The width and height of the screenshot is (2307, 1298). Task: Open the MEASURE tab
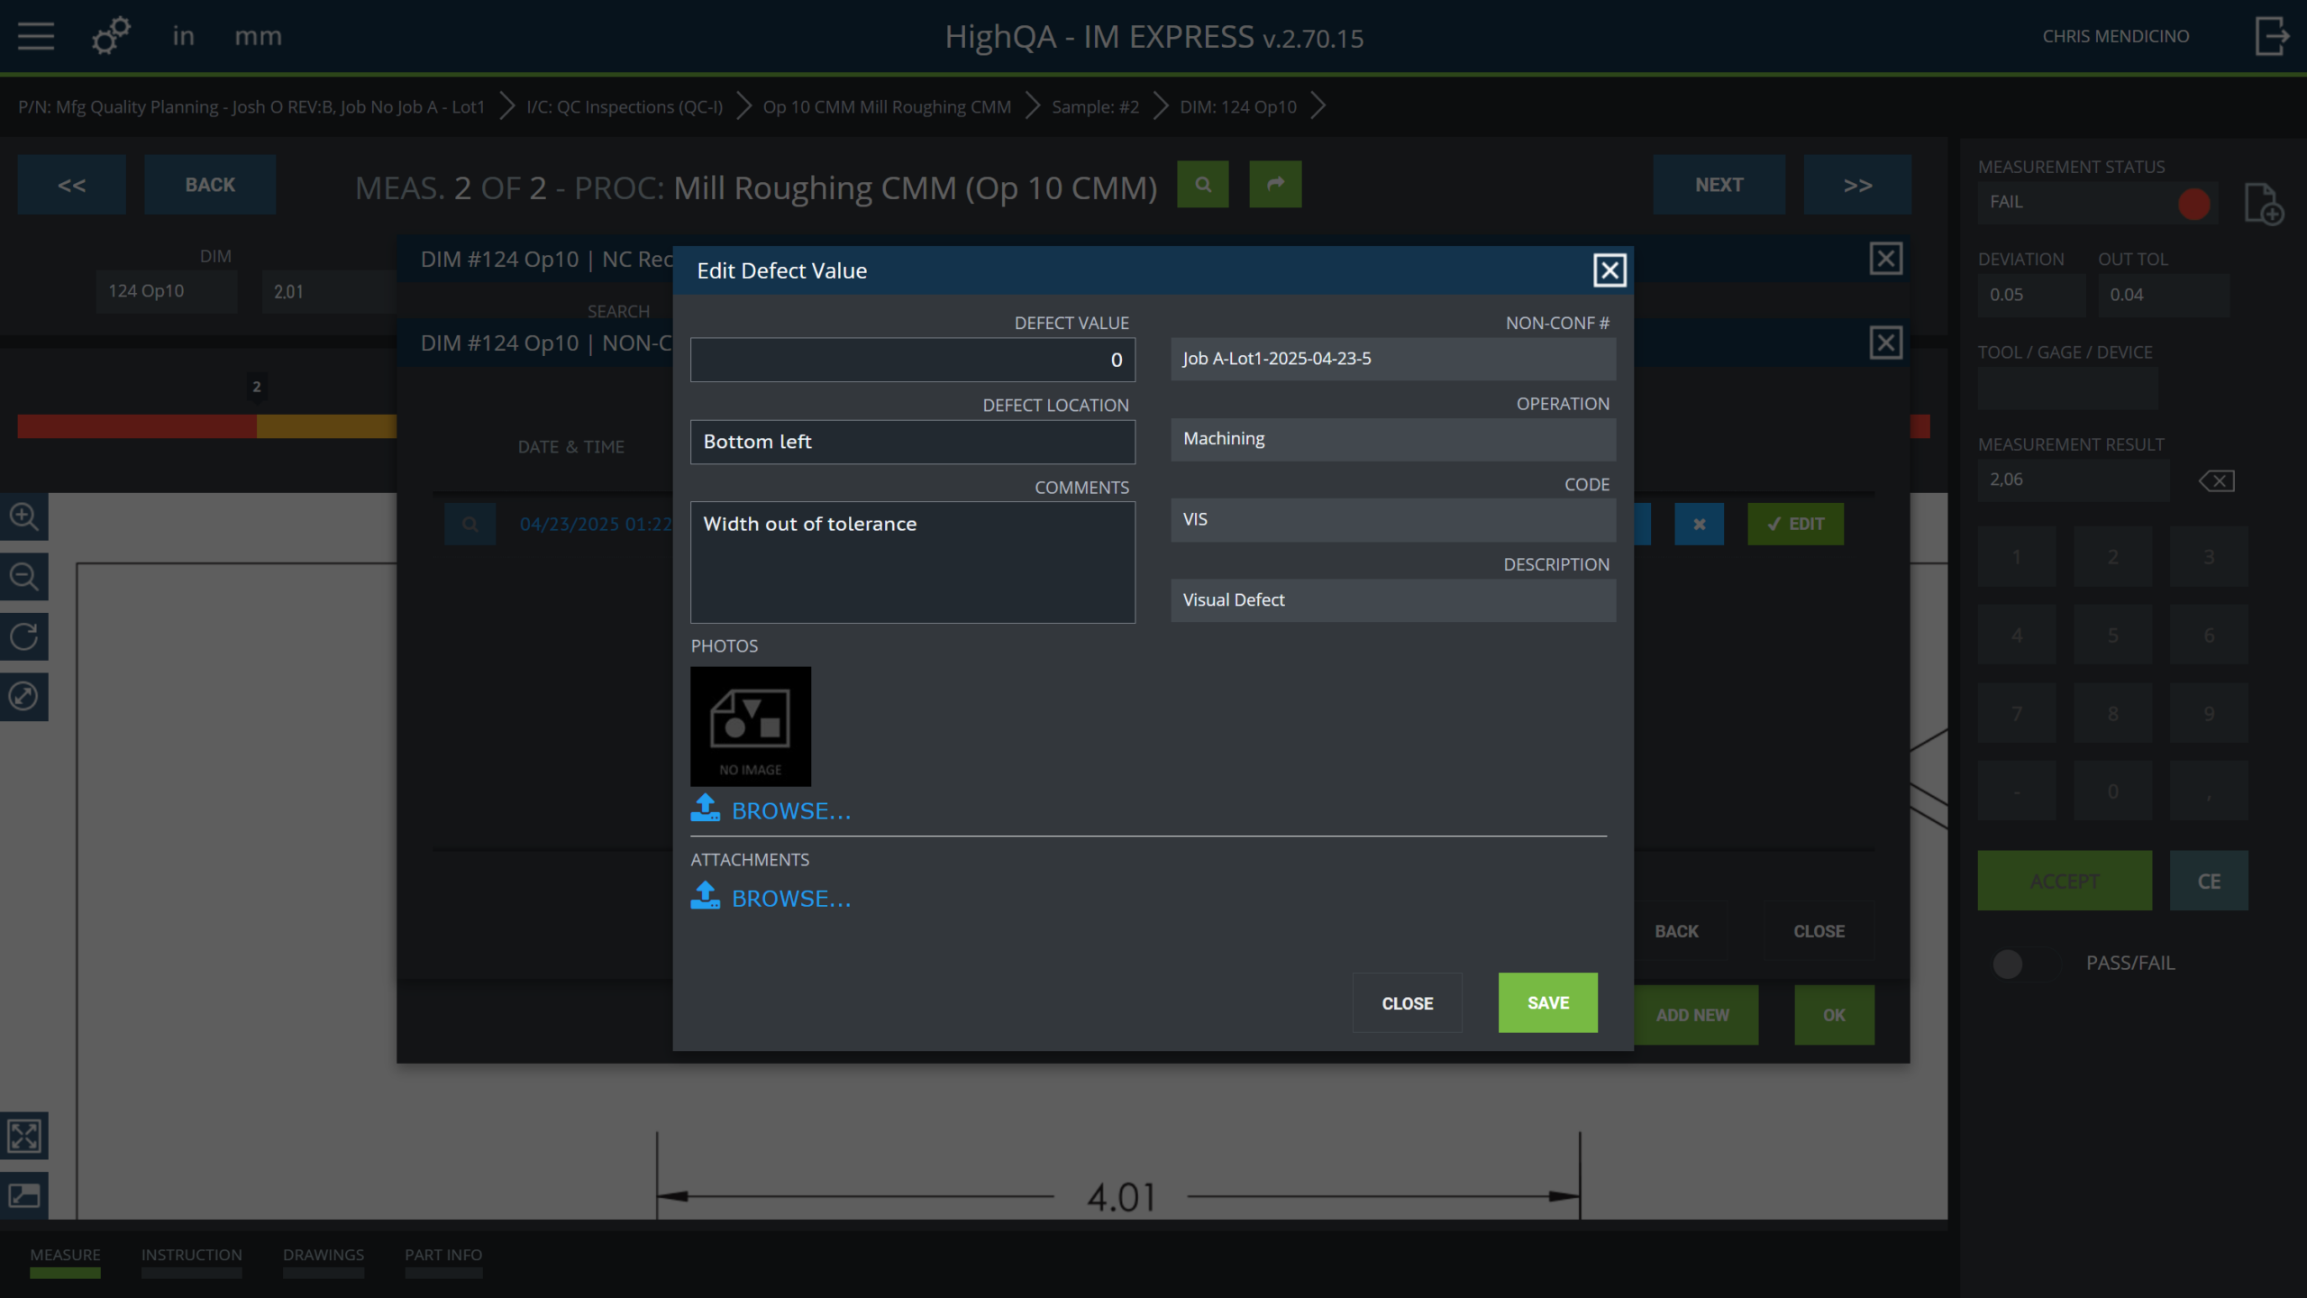pyautogui.click(x=65, y=1260)
